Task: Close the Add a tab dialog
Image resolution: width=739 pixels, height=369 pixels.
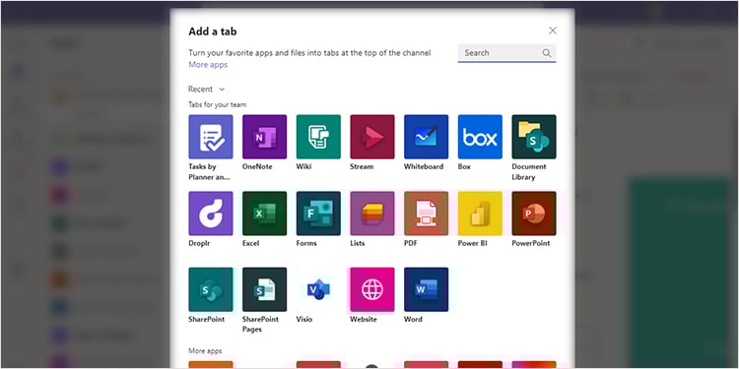Action: click(553, 31)
